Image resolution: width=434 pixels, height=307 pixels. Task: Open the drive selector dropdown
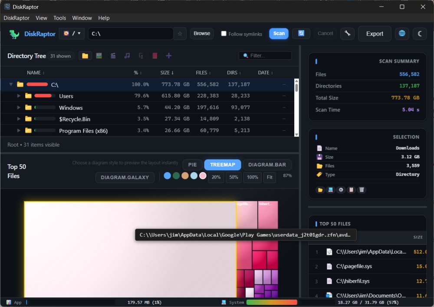pyautogui.click(x=72, y=33)
